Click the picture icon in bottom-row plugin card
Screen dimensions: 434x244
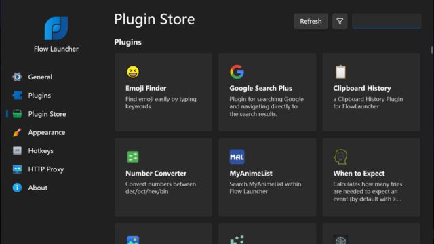[x=133, y=239]
